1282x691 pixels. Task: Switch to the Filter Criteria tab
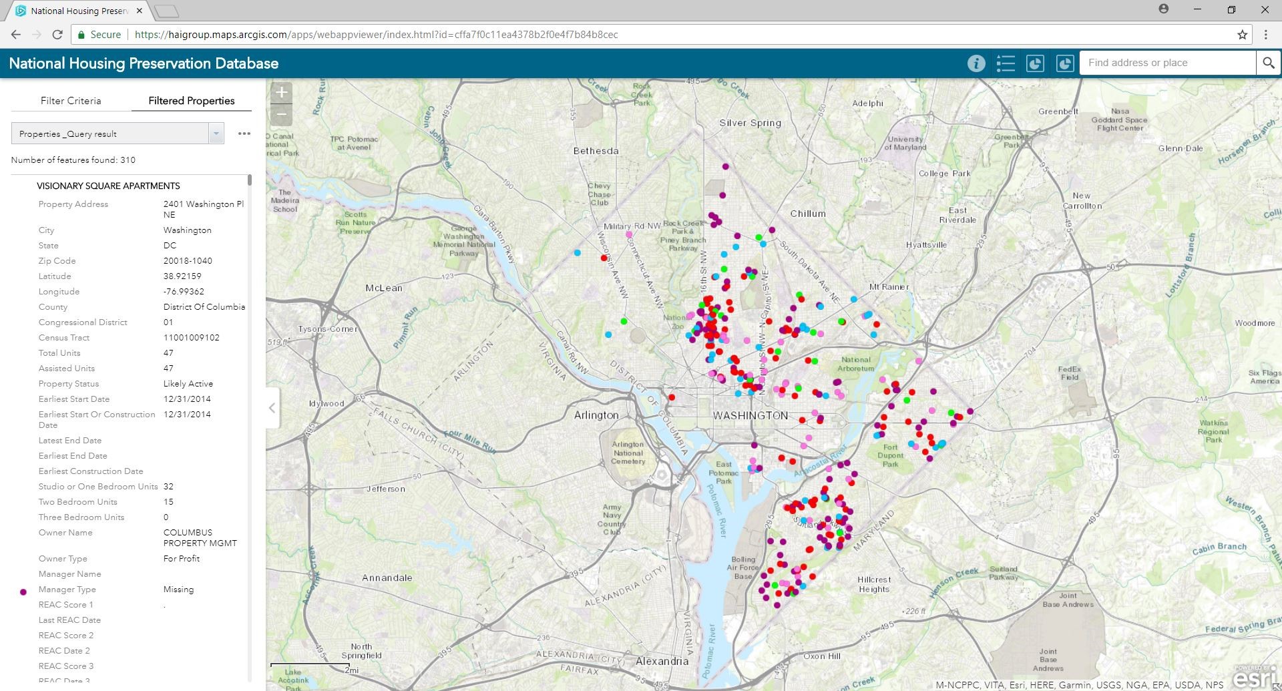pos(71,100)
